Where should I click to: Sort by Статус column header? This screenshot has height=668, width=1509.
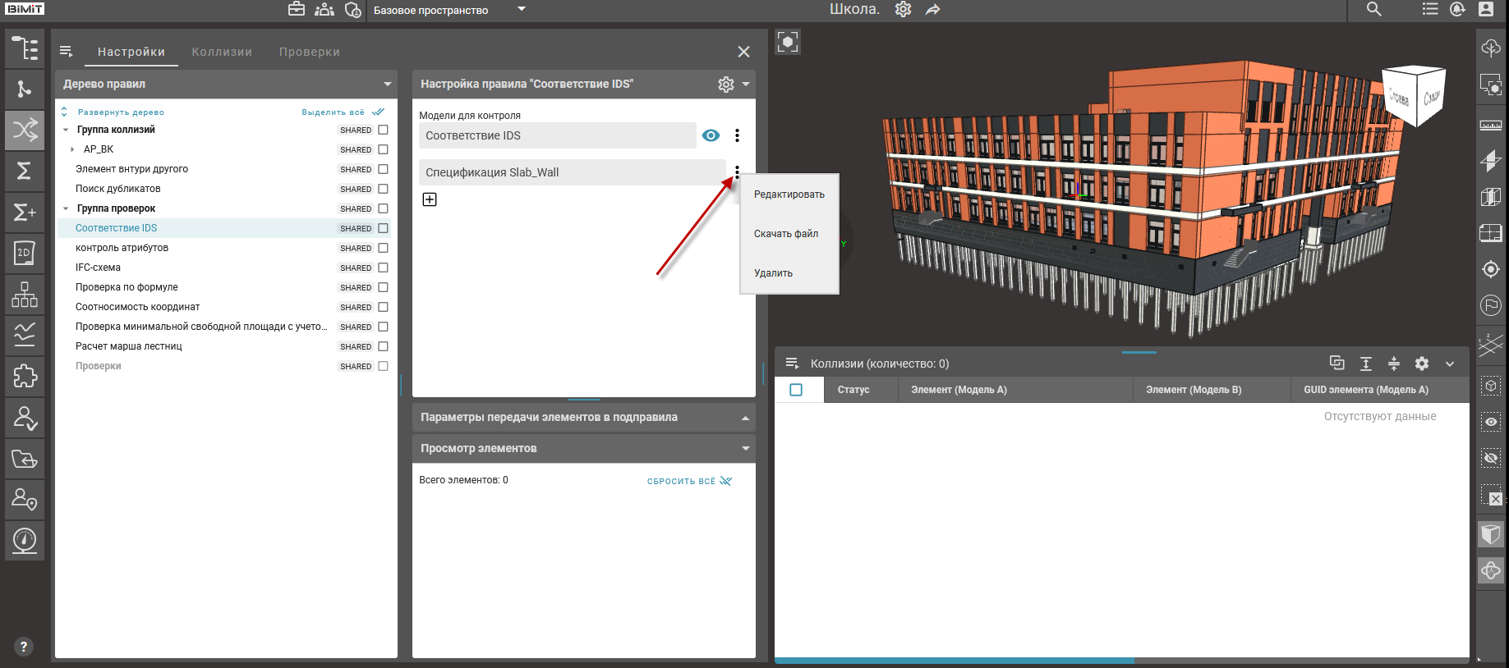[853, 390]
